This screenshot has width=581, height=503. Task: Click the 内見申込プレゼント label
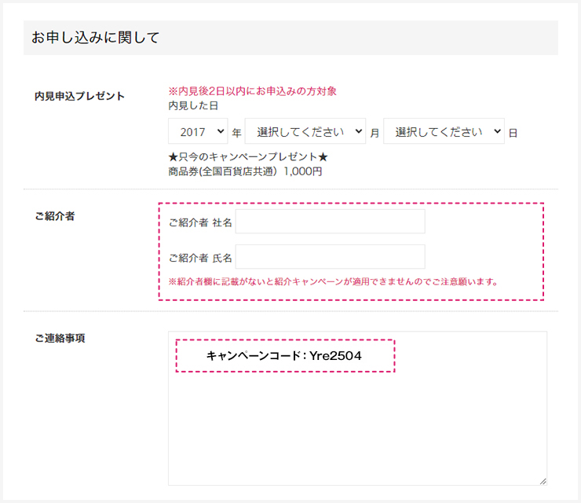pos(79,96)
